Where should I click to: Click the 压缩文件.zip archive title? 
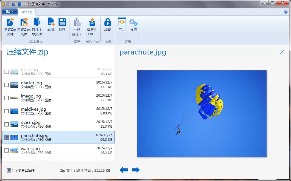click(x=27, y=52)
